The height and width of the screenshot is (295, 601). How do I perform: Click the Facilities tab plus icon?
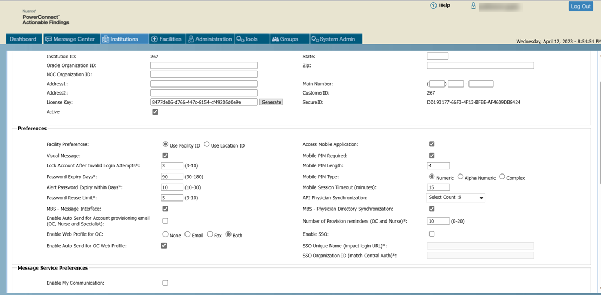155,39
